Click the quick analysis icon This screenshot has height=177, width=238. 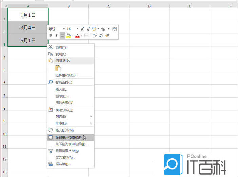[51, 110]
